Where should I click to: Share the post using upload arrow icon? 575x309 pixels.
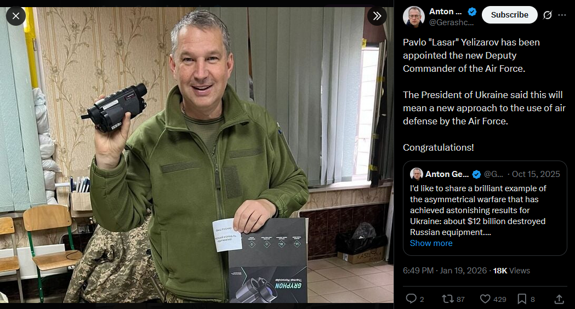click(559, 299)
